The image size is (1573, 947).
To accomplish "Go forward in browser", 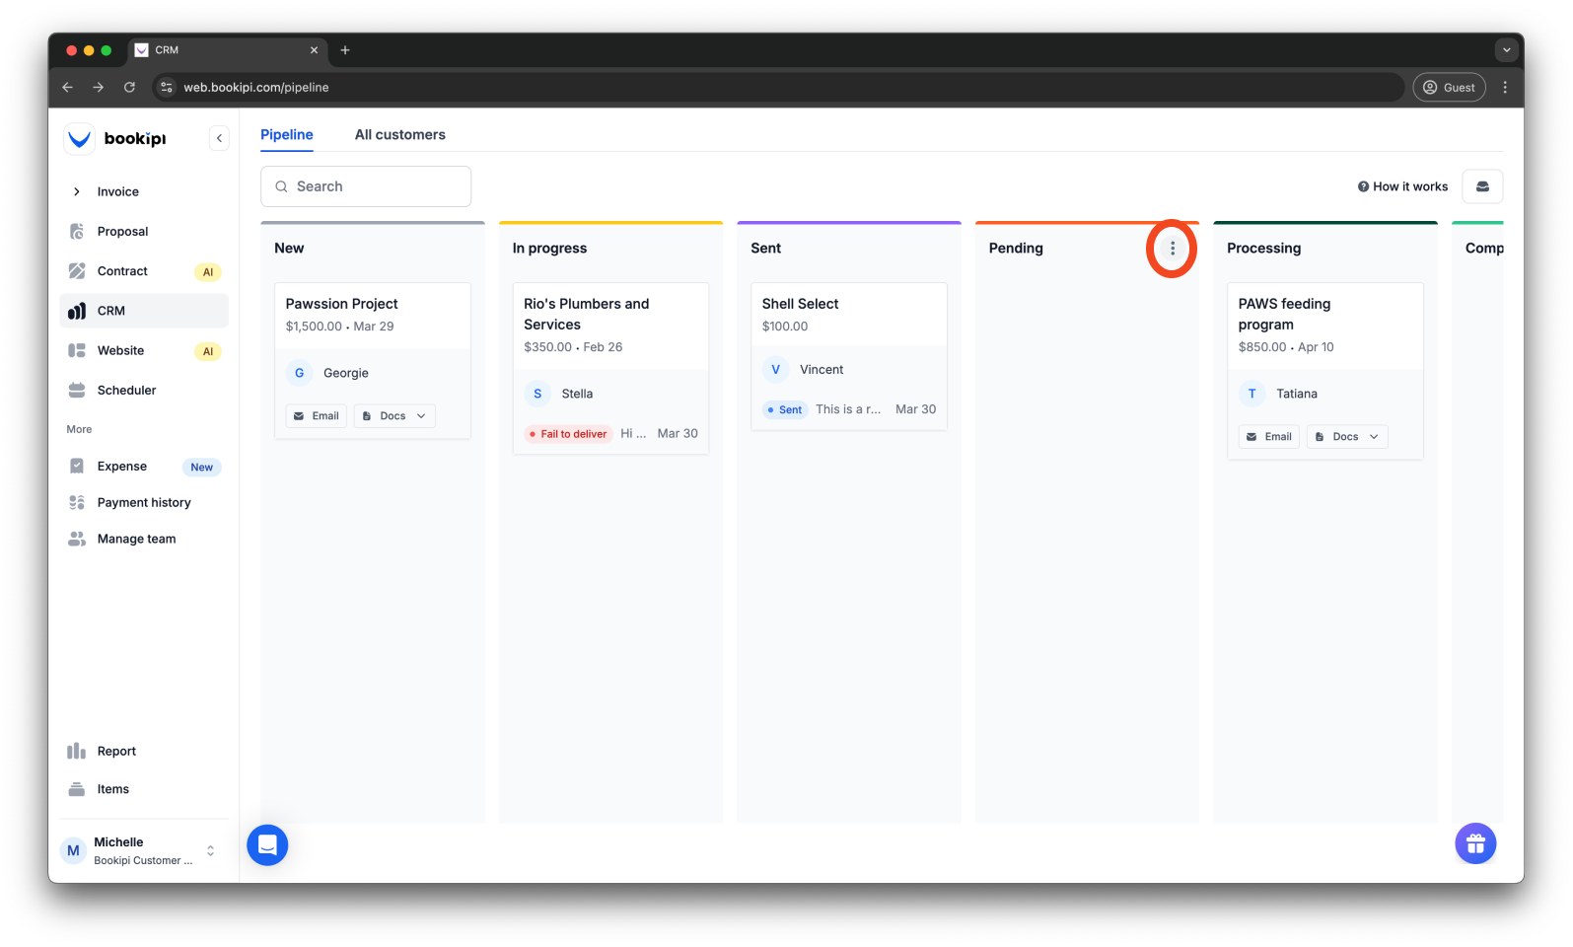I will coord(98,87).
